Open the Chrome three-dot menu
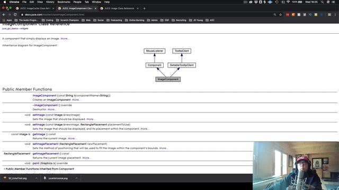The width and height of the screenshot is (339, 190). (x=335, y=15)
